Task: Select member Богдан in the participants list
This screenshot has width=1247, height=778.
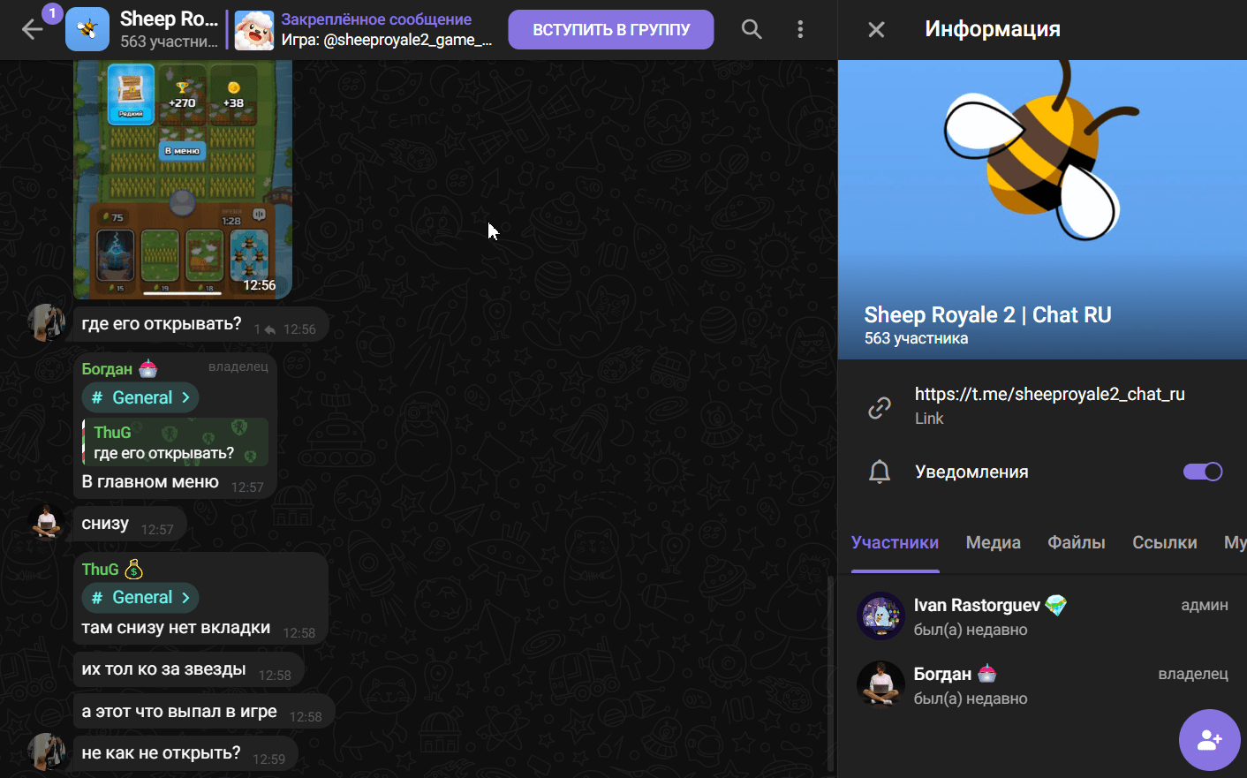Action: [1042, 685]
